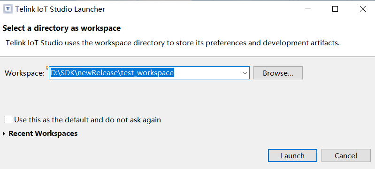Click the 'Workspace:' field label
The width and height of the screenshot is (375, 169).
(24, 73)
